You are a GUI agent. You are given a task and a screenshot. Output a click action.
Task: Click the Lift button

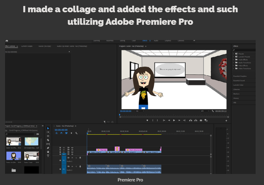pos(191,120)
